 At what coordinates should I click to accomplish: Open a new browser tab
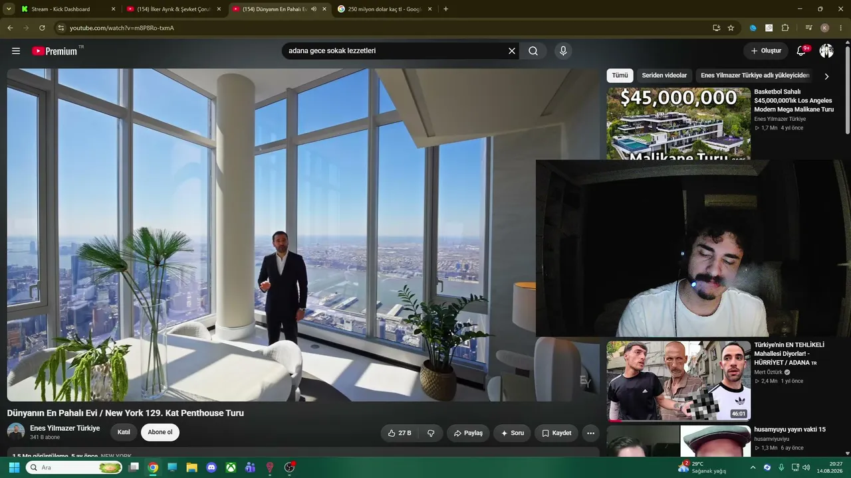click(x=445, y=9)
